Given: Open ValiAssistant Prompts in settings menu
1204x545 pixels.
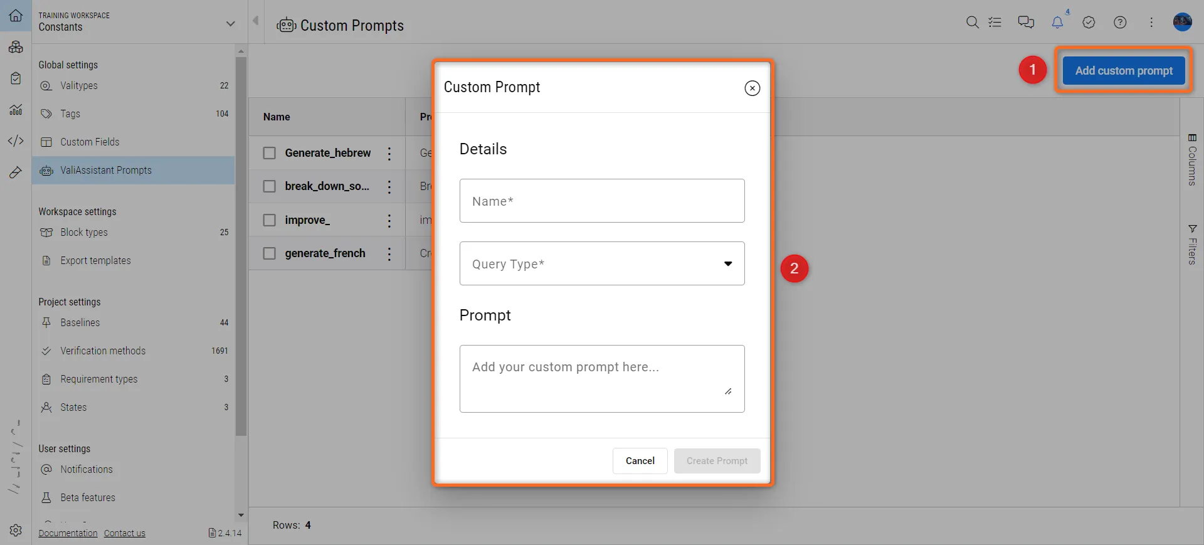Looking at the screenshot, I should click(x=106, y=171).
